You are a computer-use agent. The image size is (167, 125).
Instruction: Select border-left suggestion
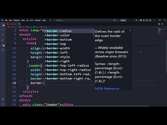(69, 53)
